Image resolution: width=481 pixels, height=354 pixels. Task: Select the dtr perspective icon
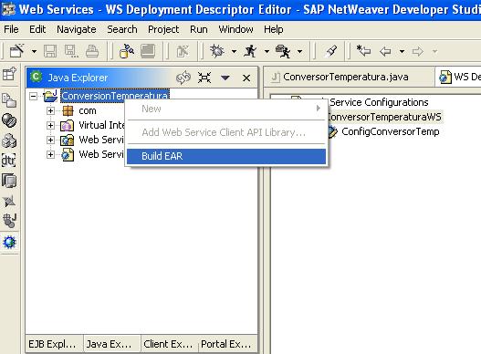[x=9, y=161]
